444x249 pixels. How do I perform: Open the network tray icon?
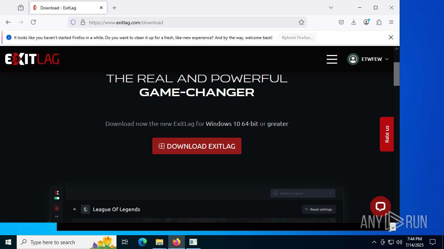coord(391,242)
